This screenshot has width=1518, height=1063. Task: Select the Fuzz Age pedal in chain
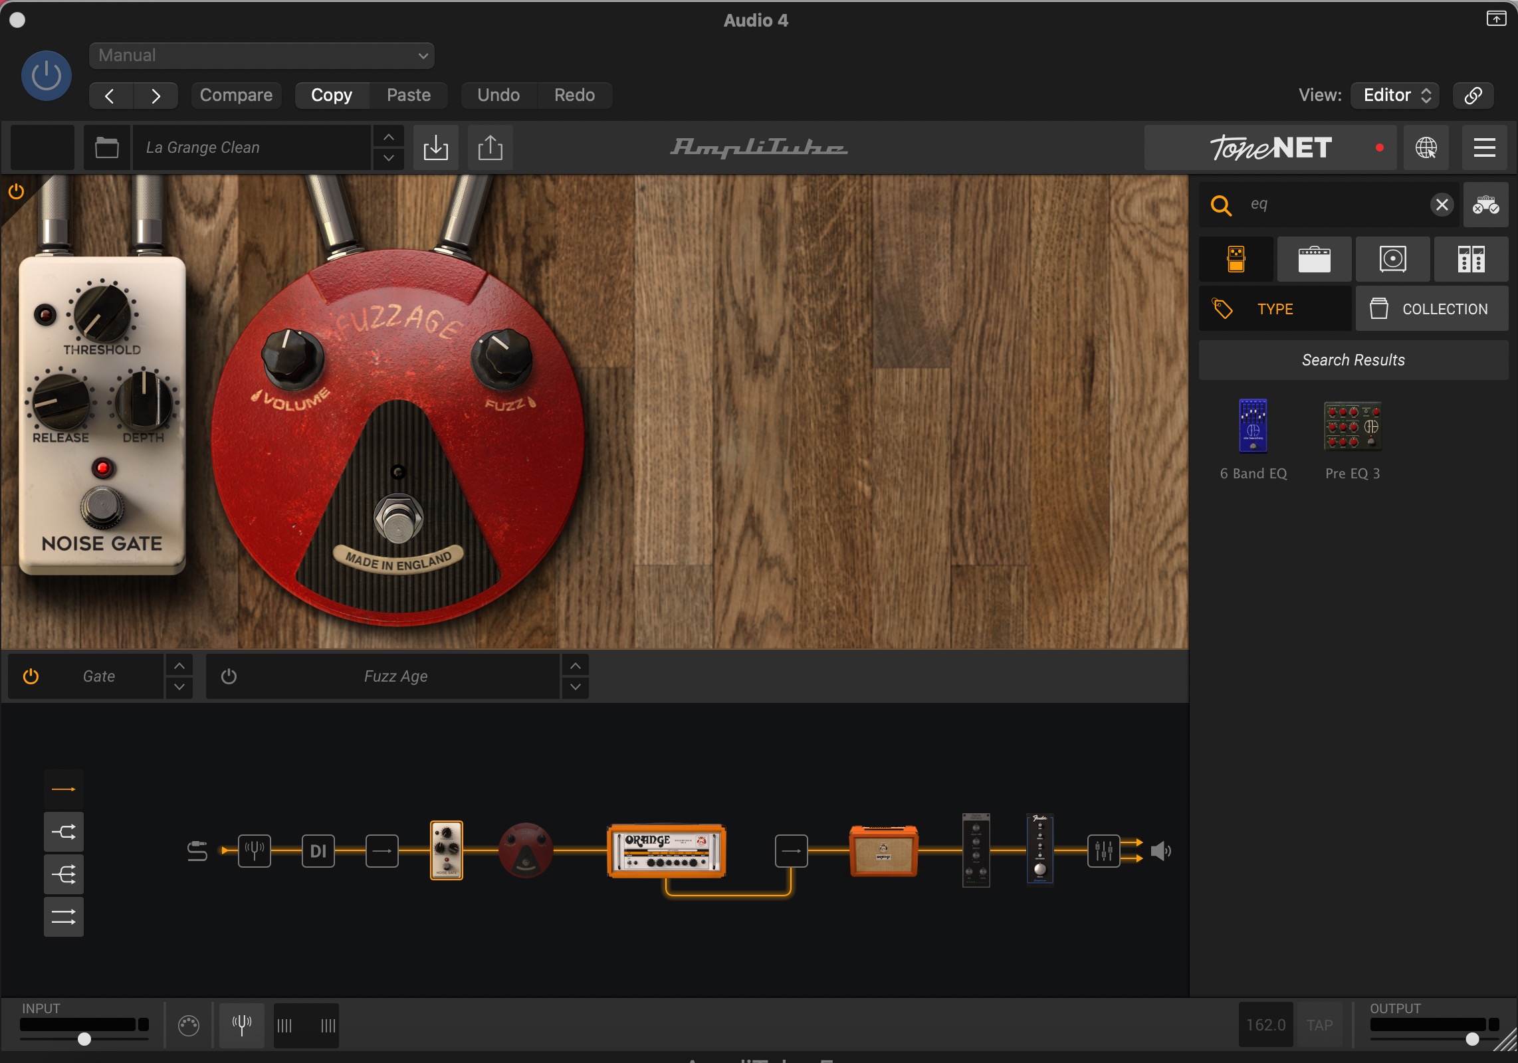pos(526,850)
